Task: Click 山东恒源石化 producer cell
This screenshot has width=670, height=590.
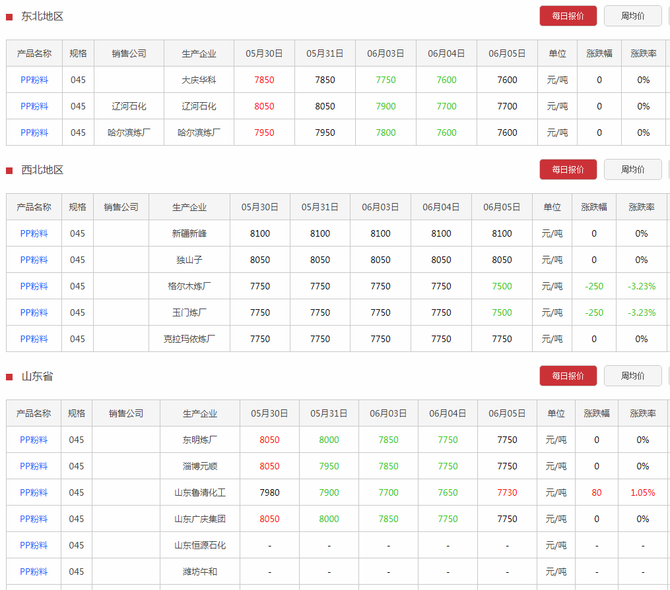Action: coord(200,546)
